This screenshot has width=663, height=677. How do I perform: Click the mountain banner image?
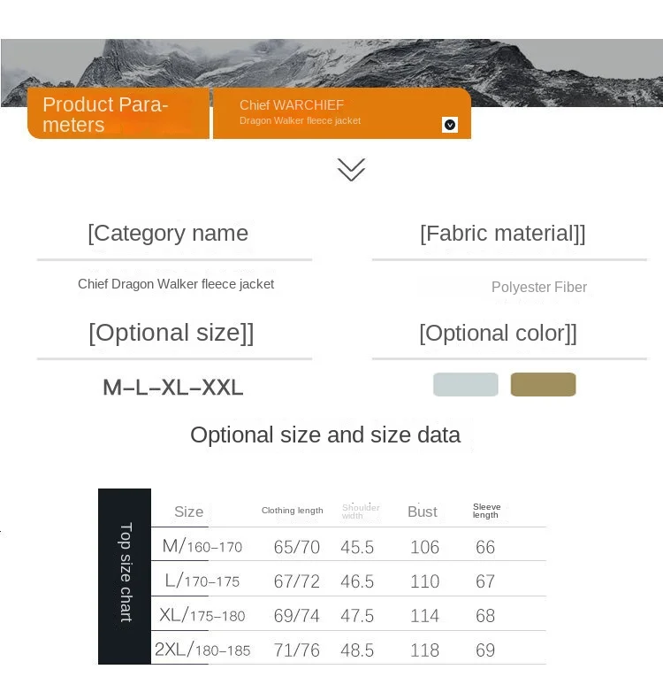tap(331, 66)
